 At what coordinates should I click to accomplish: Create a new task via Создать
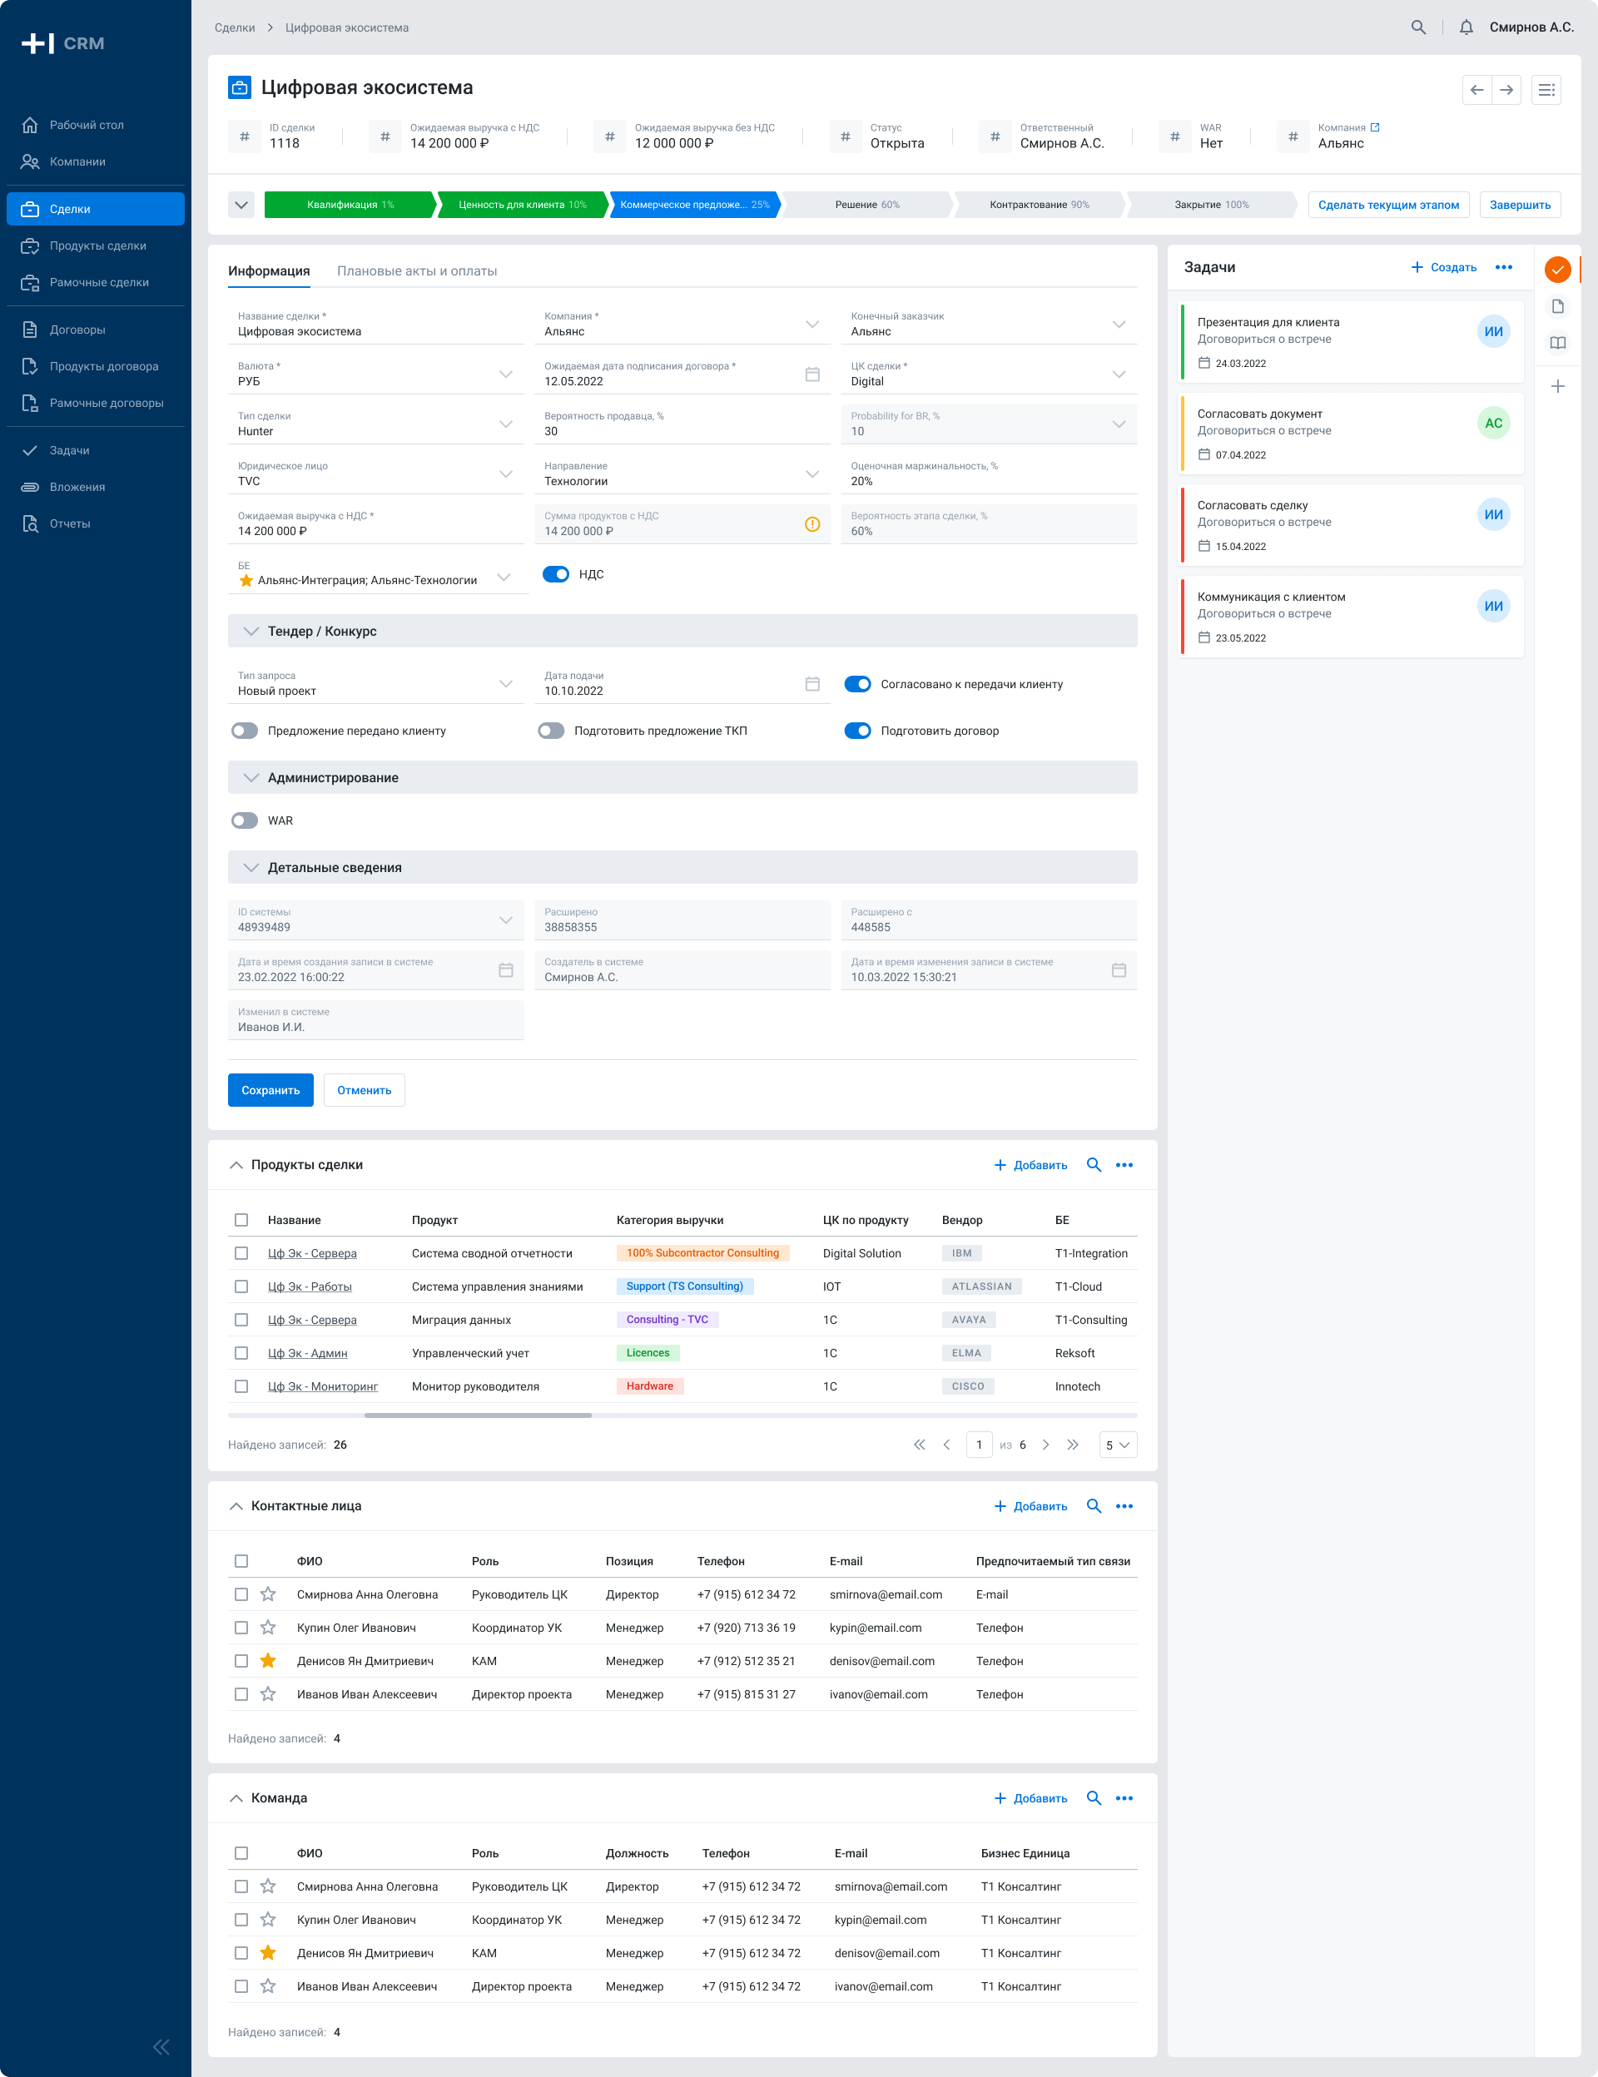1443,267
